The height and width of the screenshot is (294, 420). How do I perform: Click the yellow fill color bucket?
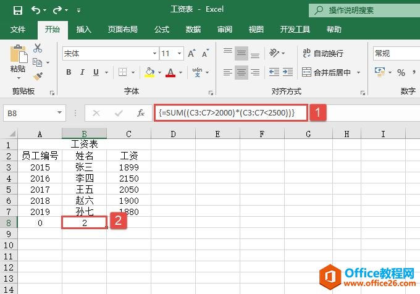(149, 73)
